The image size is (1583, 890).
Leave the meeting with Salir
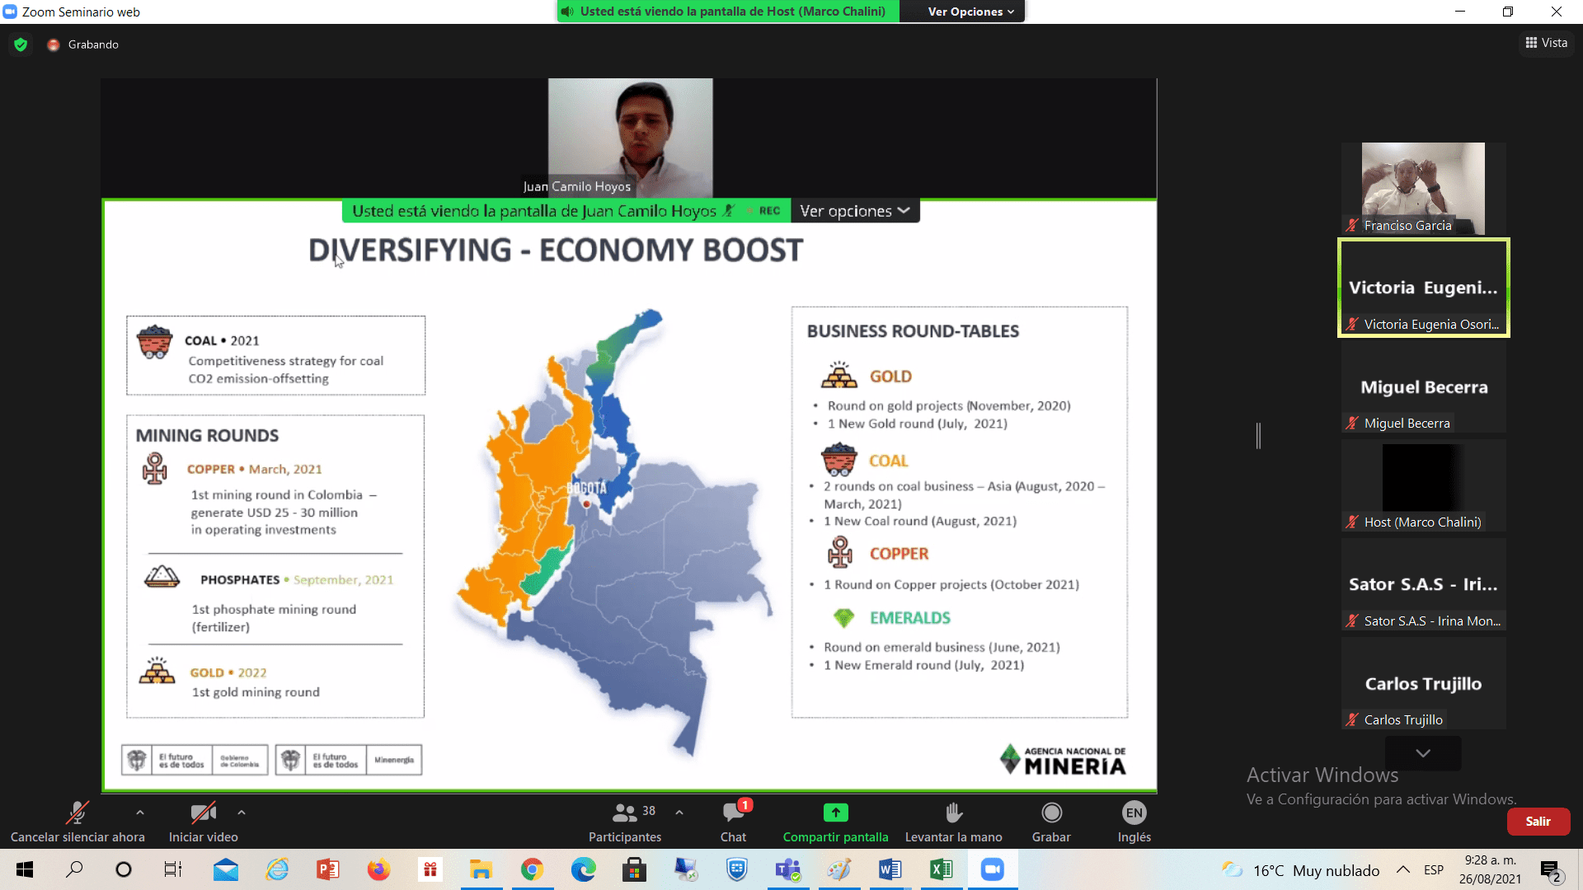point(1538,822)
